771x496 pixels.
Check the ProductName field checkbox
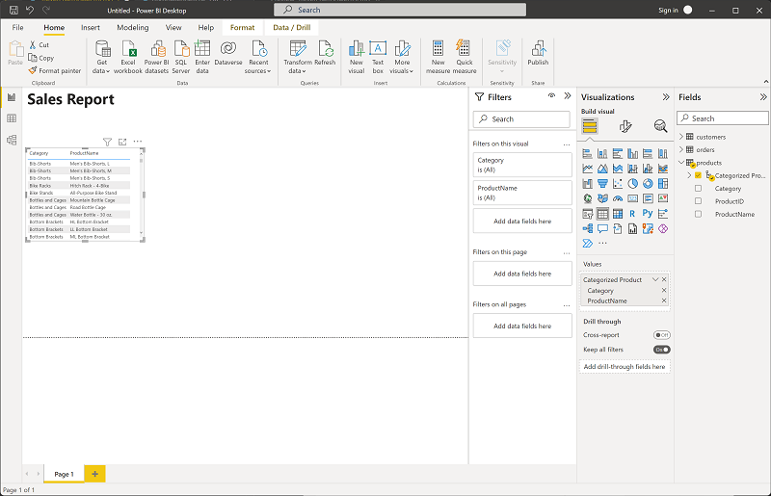point(698,214)
